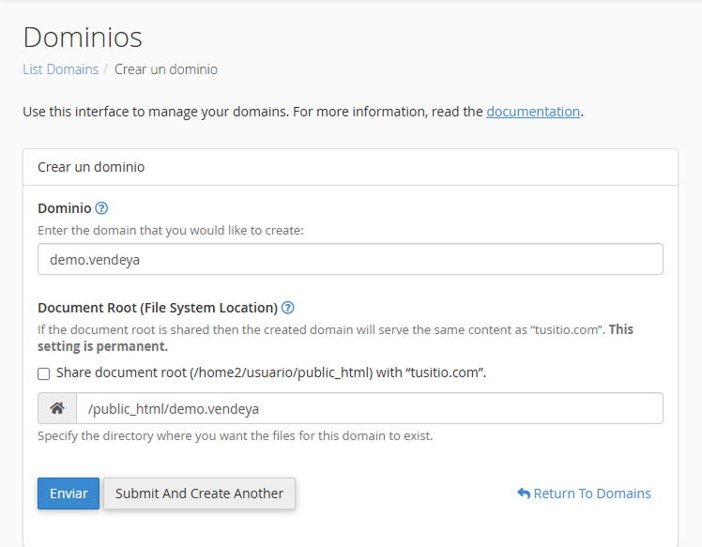Click Submit And Create Another

coord(199,494)
